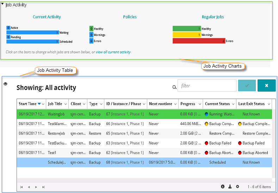The width and height of the screenshot is (278, 193).
Task: Open the Type column dropdown chevron
Action: click(101, 104)
